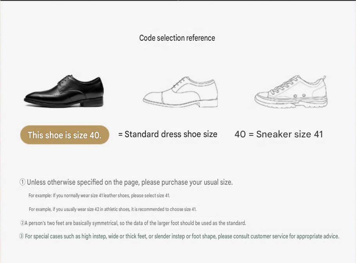Click the circled number 2 marker
The image size is (356, 263).
(22, 223)
